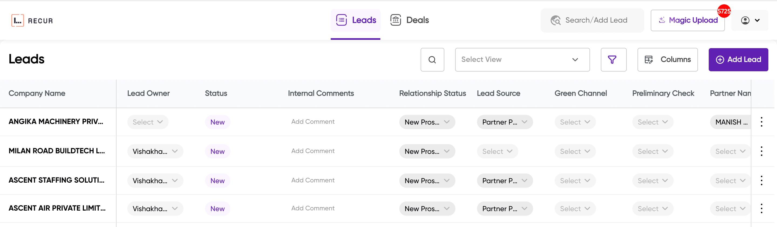The height and width of the screenshot is (227, 777).
Task: Click the Deals bank icon
Action: click(396, 20)
